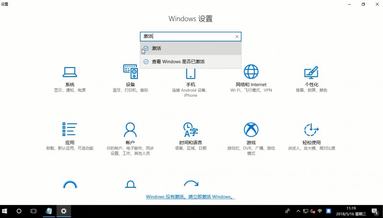Click the muted volume tray icon

pos(313,211)
